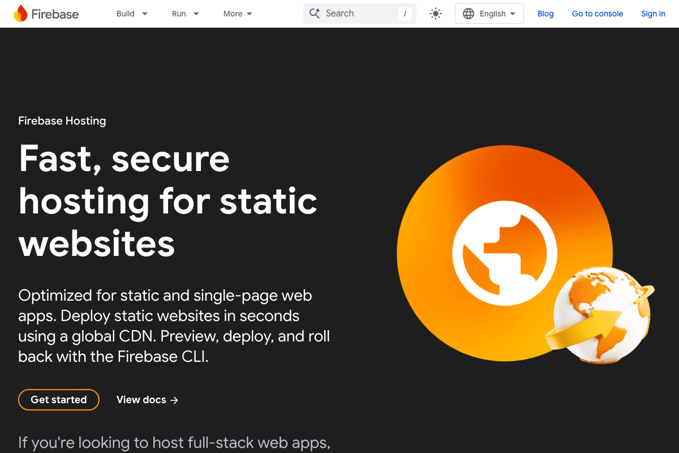The image size is (679, 453).
Task: Click Go to console
Action: (598, 14)
